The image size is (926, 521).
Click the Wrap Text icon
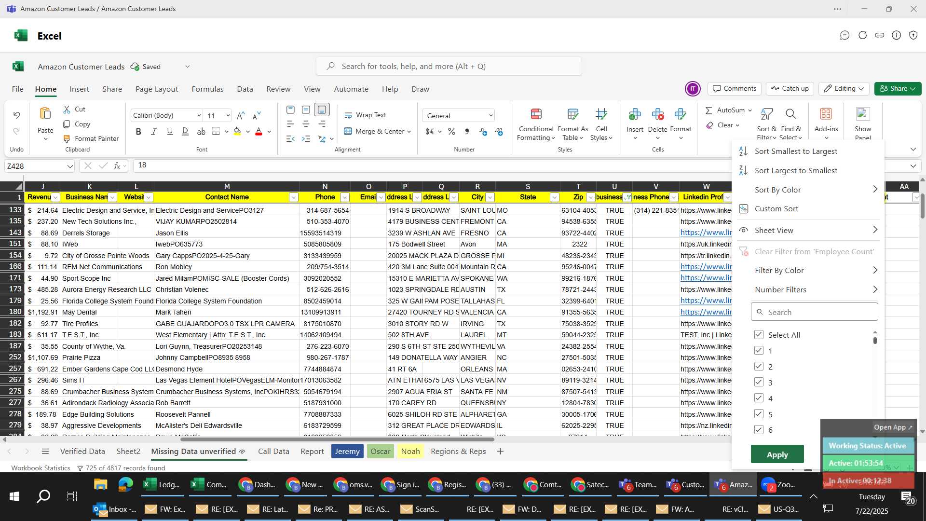pyautogui.click(x=348, y=115)
